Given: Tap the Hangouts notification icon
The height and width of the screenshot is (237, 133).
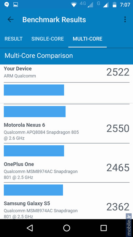Looking at the screenshot, I should tap(7, 5).
